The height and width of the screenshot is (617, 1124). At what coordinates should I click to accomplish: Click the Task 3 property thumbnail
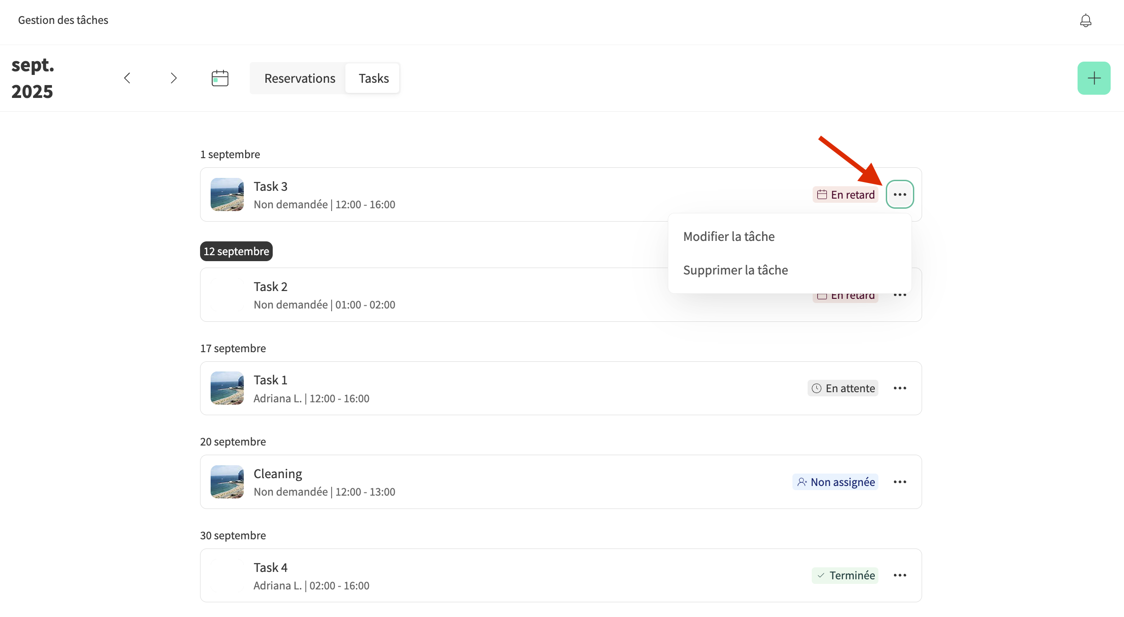227,194
